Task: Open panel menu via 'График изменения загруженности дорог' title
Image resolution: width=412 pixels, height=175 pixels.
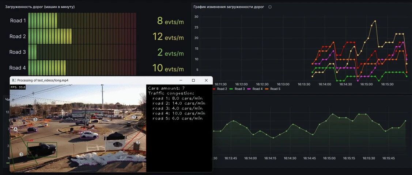Action: click(x=228, y=7)
